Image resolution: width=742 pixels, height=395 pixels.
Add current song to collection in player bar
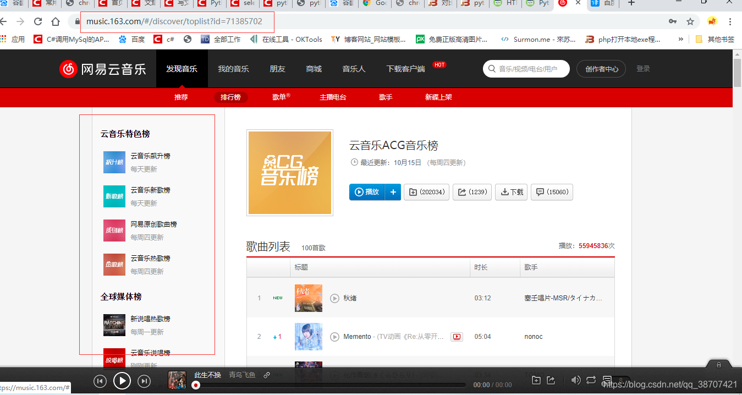tap(536, 380)
